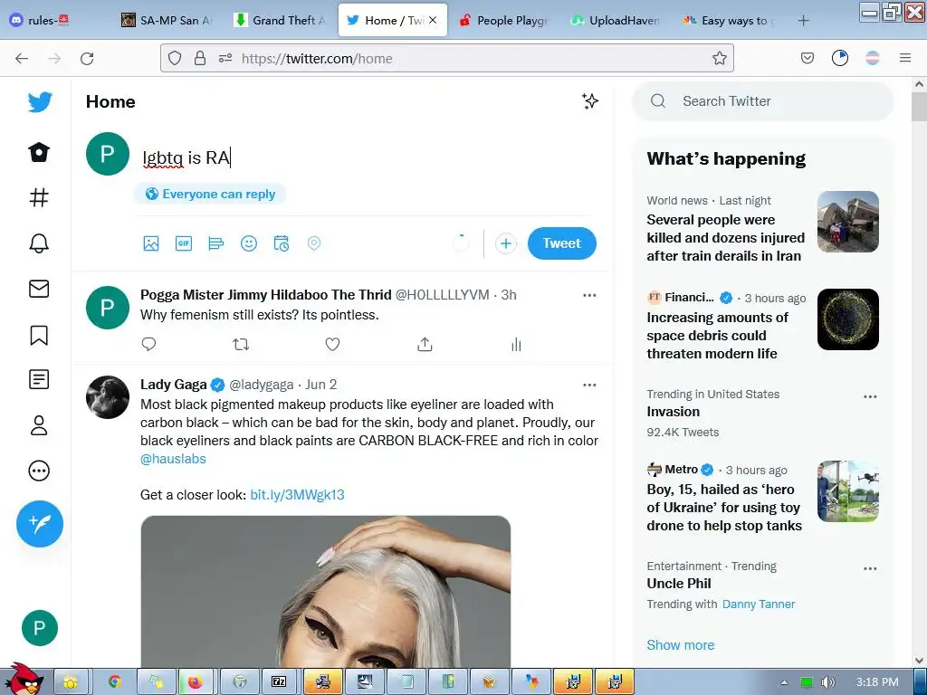Switch to People Playground tab
927x695 pixels.
click(505, 20)
